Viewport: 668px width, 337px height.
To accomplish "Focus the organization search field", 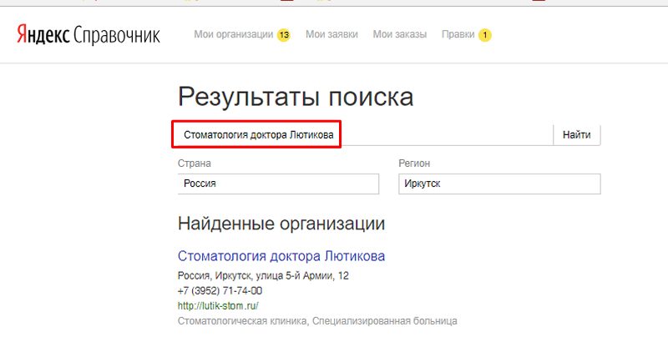I will point(365,135).
